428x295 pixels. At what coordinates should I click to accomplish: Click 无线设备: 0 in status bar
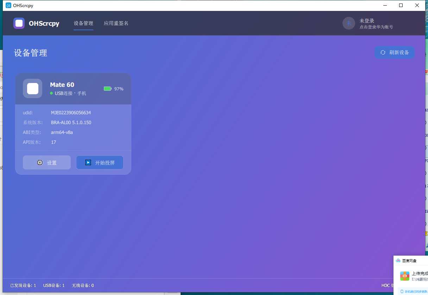point(83,286)
